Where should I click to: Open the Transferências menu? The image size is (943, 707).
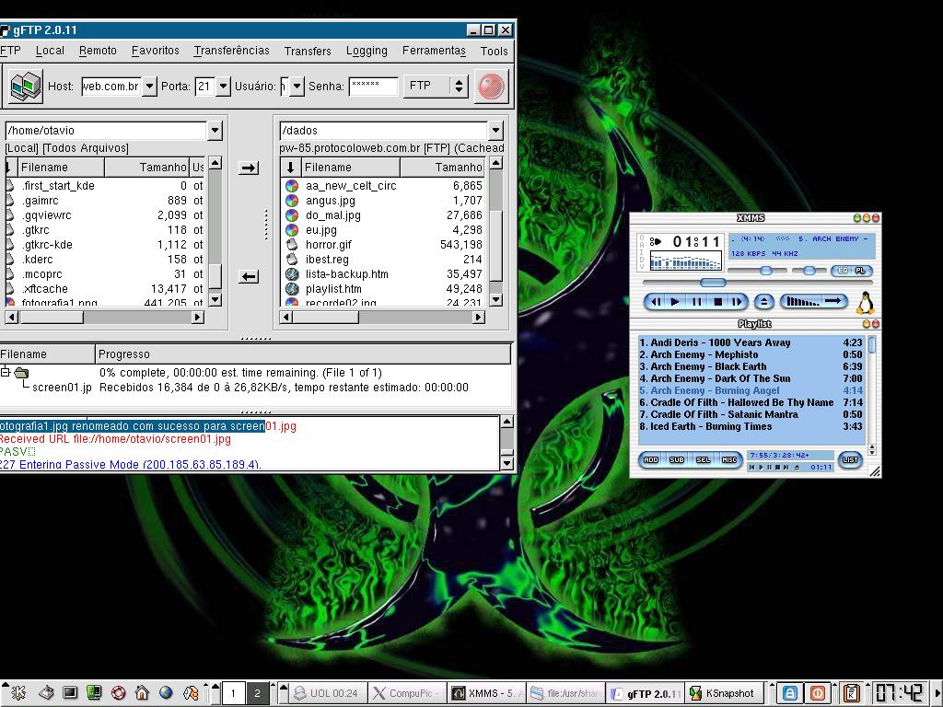(231, 52)
